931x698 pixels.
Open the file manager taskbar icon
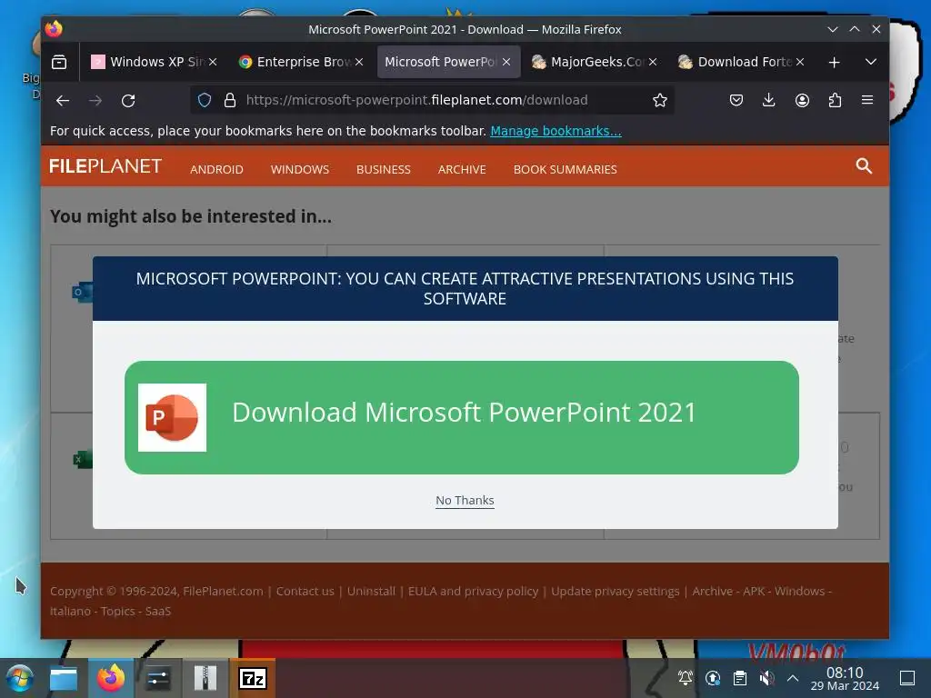[x=64, y=678]
